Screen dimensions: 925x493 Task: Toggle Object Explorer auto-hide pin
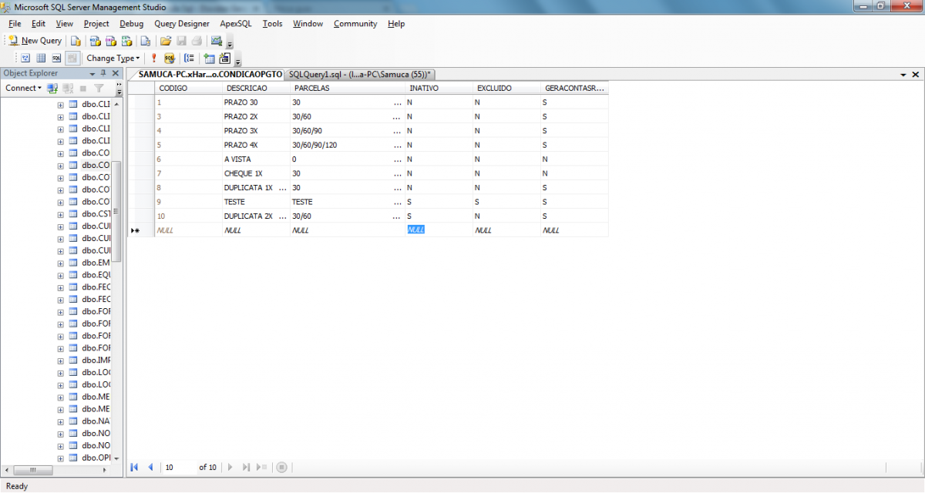(x=104, y=73)
